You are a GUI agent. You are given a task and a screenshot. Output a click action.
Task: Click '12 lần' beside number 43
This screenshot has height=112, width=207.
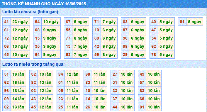coord(45,99)
